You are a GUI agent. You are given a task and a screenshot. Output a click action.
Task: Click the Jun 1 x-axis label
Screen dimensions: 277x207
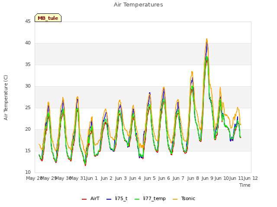tap(92, 178)
